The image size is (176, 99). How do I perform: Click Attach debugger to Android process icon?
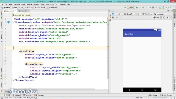pos(153,7)
